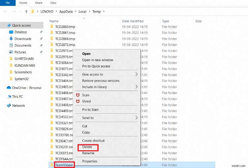Click the Up one level arrow
The width and height of the screenshot is (248, 168).
[x=26, y=12]
